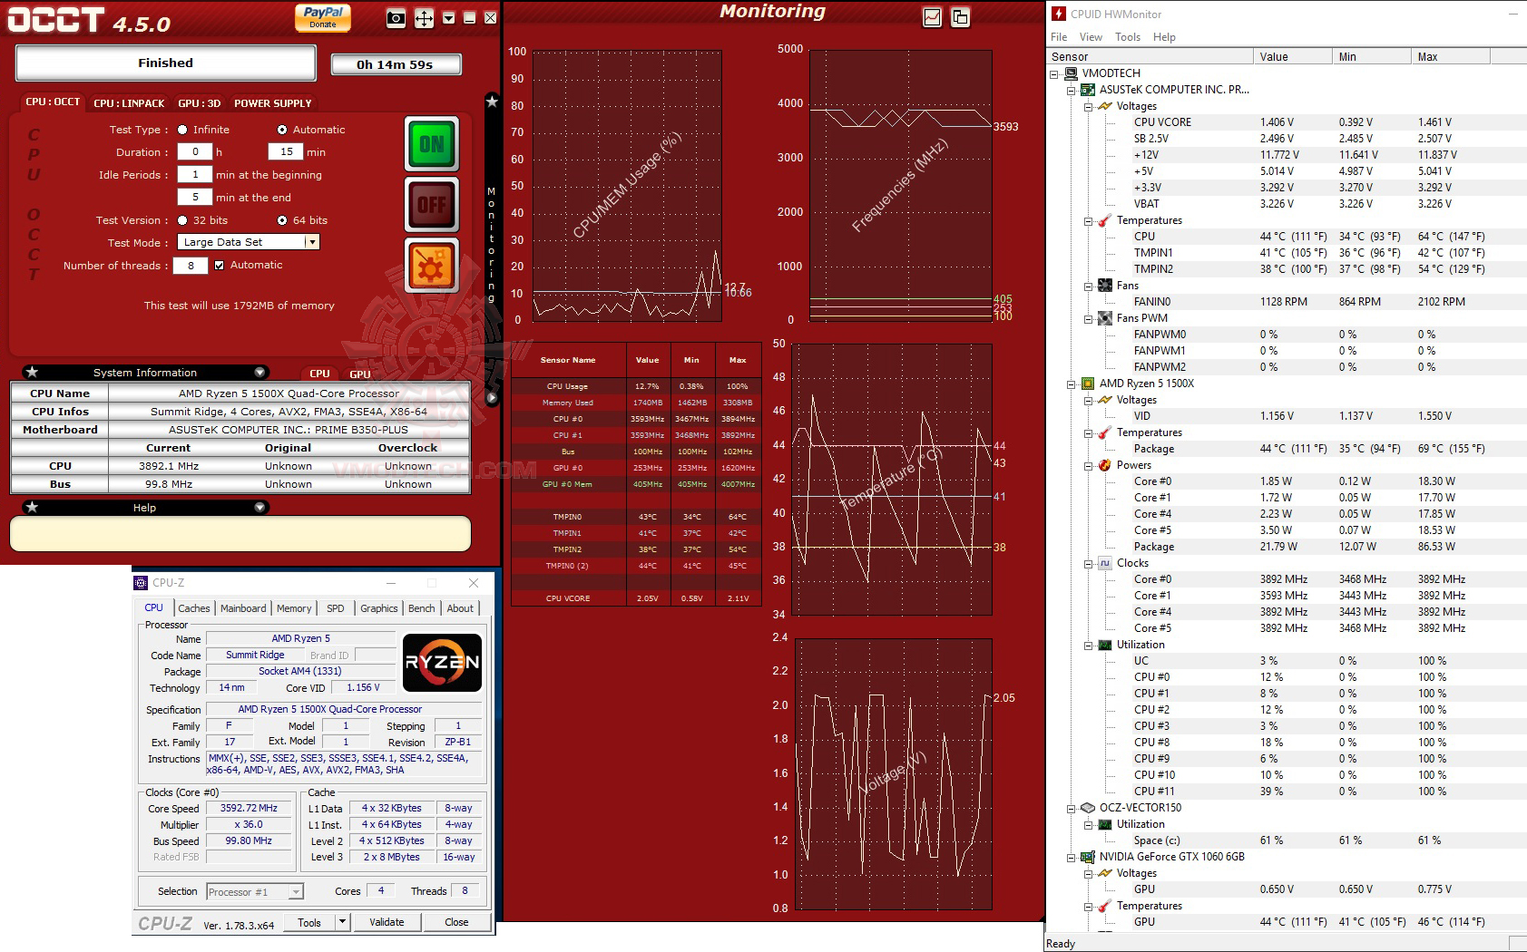The image size is (1527, 952).
Task: Click the Ryzen logo in CPU-Z
Action: (442, 663)
